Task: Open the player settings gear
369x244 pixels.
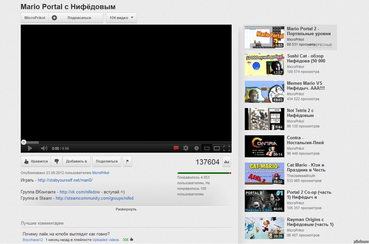Action: [186, 148]
